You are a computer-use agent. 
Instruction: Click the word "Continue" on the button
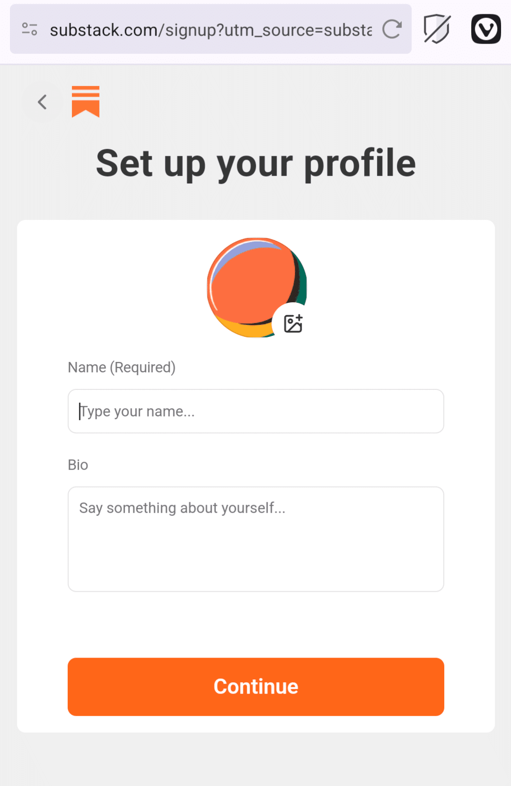[256, 687]
